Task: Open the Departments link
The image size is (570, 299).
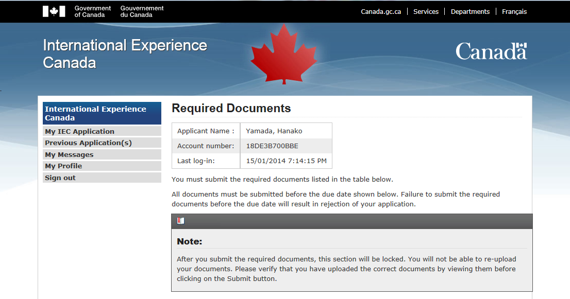Action: [470, 12]
